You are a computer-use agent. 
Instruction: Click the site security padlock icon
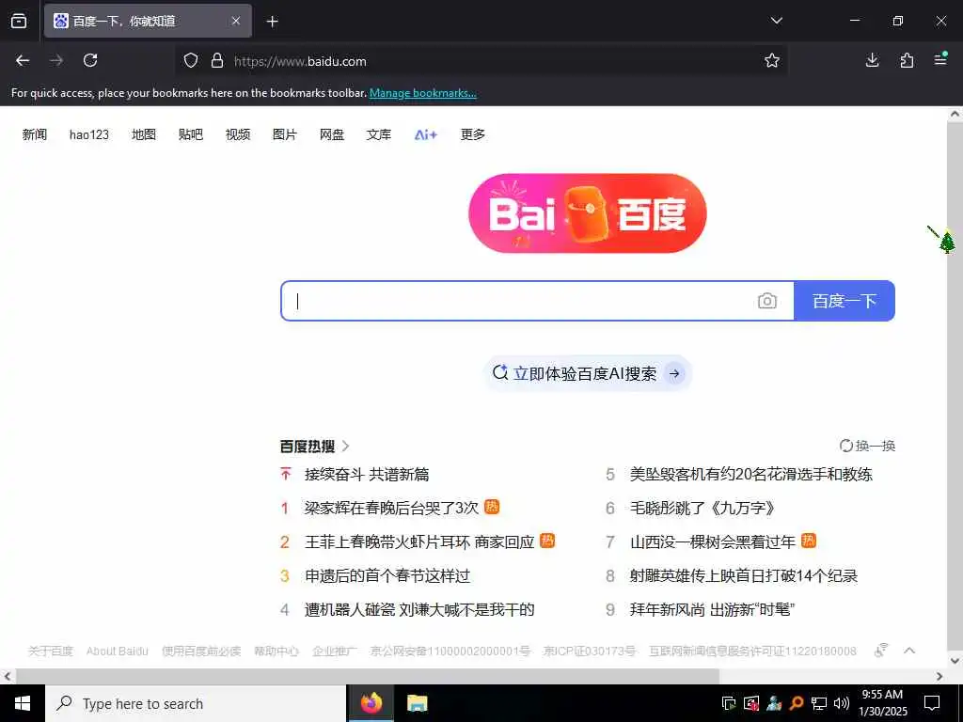pos(217,60)
